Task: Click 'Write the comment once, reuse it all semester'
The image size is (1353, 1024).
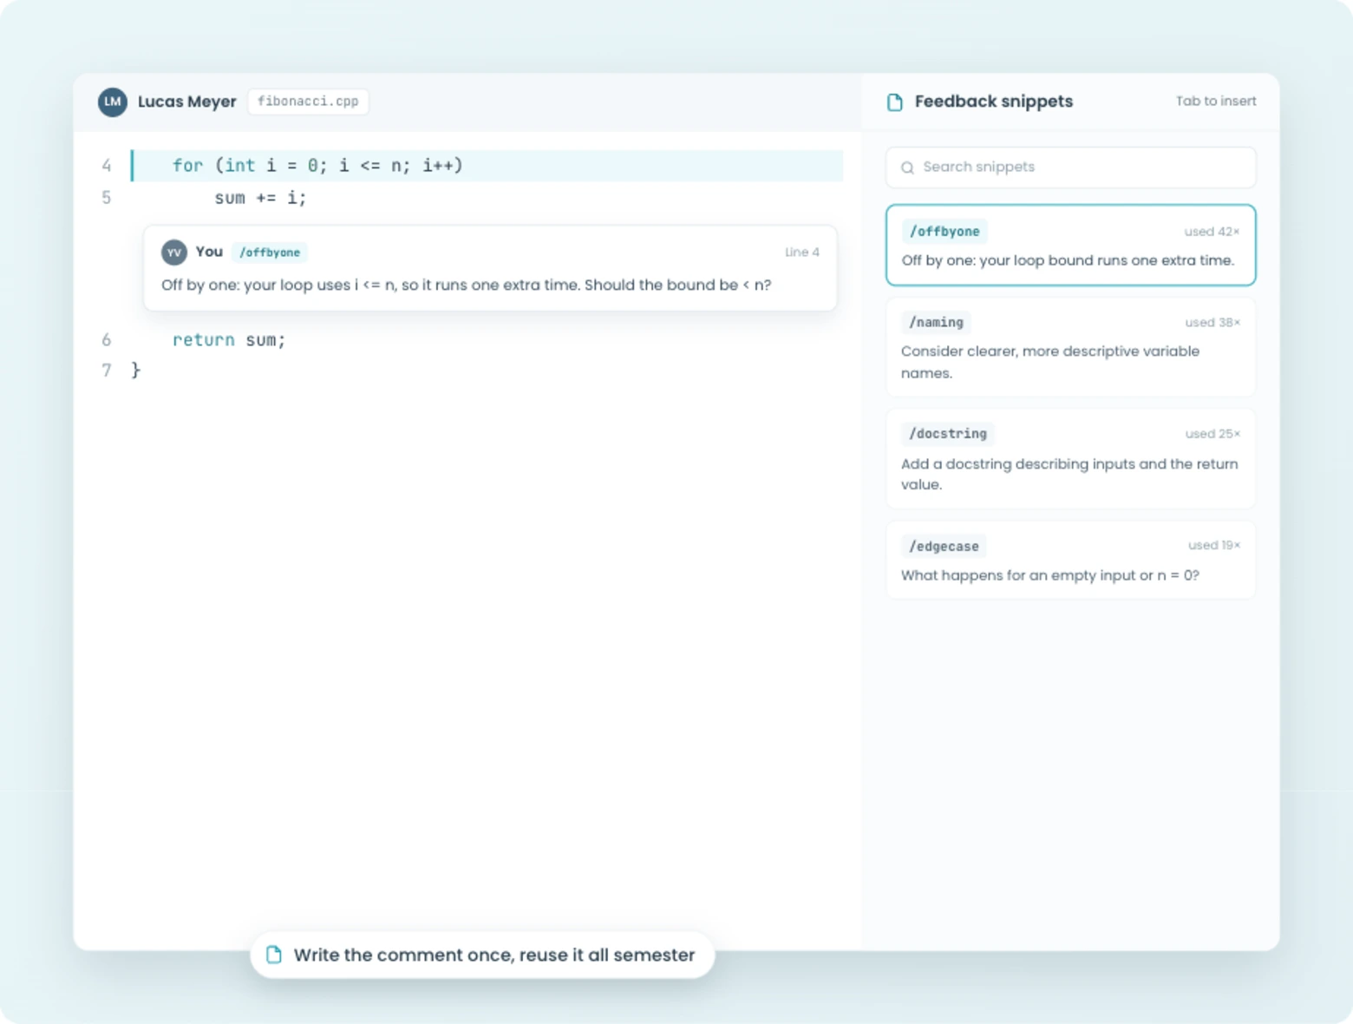Action: 494,955
